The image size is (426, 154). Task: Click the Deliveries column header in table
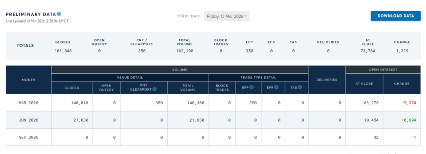(x=327, y=80)
